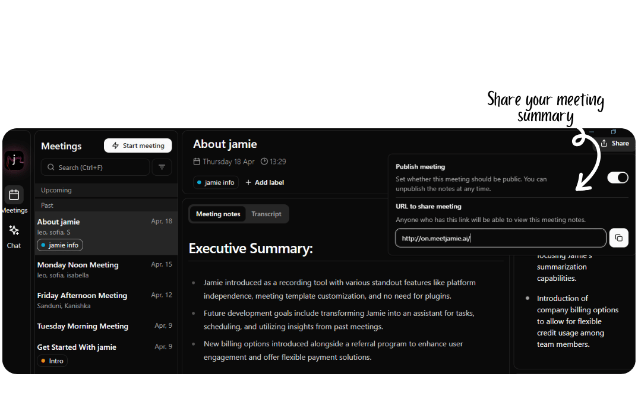The image size is (638, 405).
Task: Click the Share button at top right
Action: [x=615, y=143]
